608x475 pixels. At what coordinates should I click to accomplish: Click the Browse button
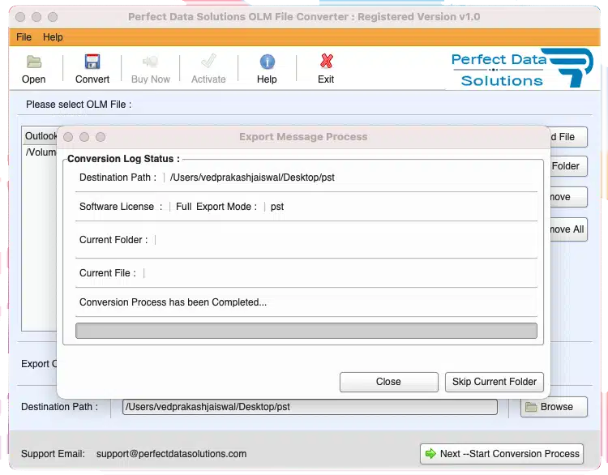(554, 407)
